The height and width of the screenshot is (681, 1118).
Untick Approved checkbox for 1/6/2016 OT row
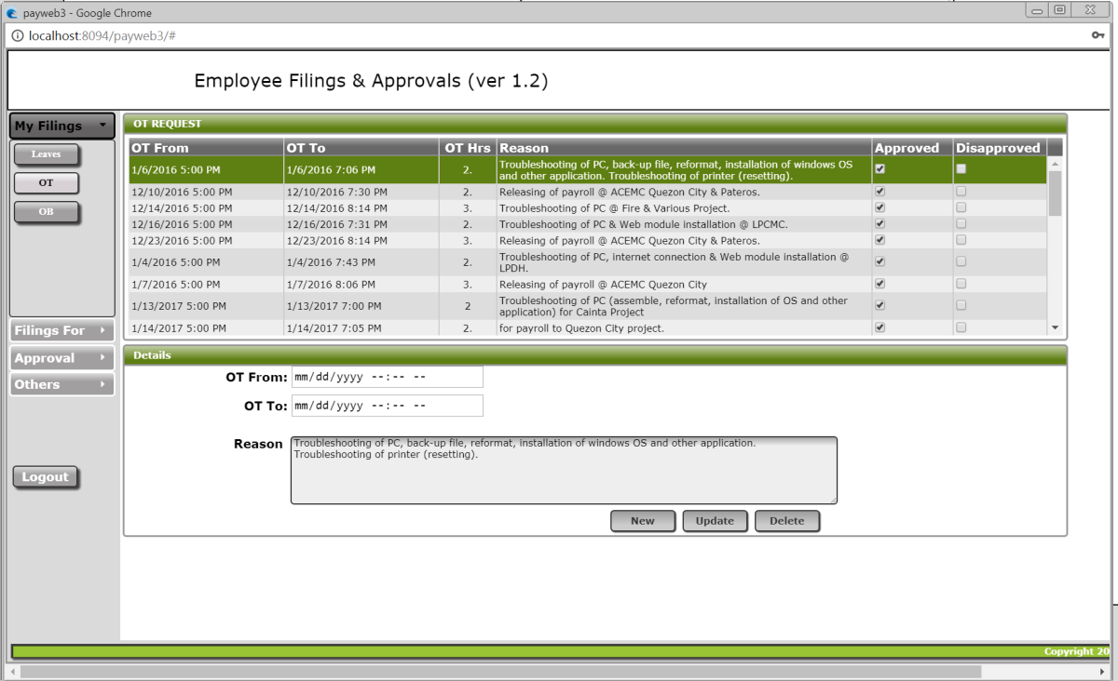[880, 169]
